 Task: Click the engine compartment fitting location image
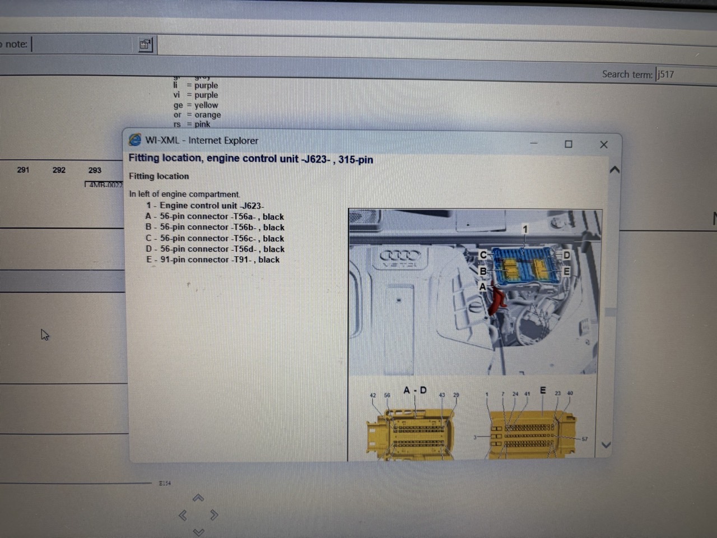(x=475, y=292)
